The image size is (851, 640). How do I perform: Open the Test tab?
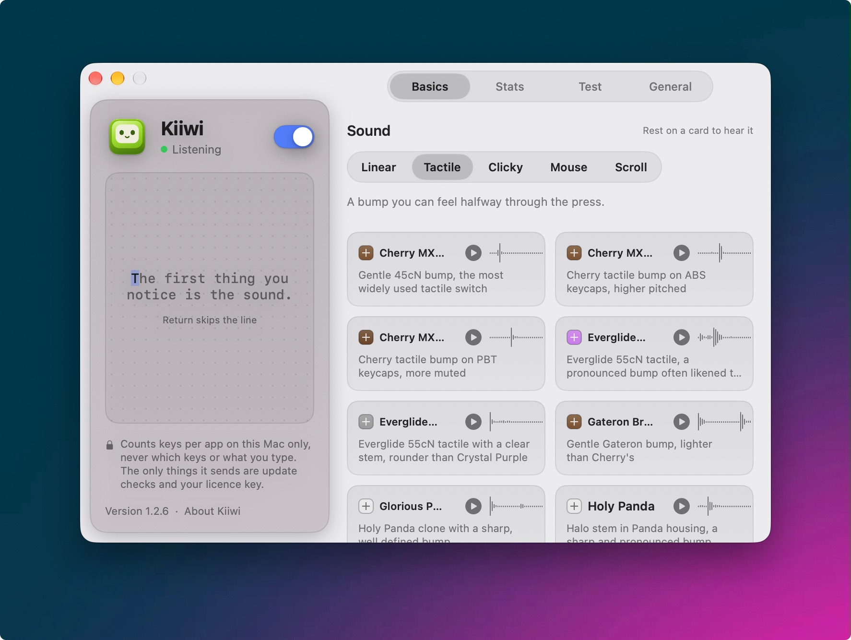[x=590, y=87]
